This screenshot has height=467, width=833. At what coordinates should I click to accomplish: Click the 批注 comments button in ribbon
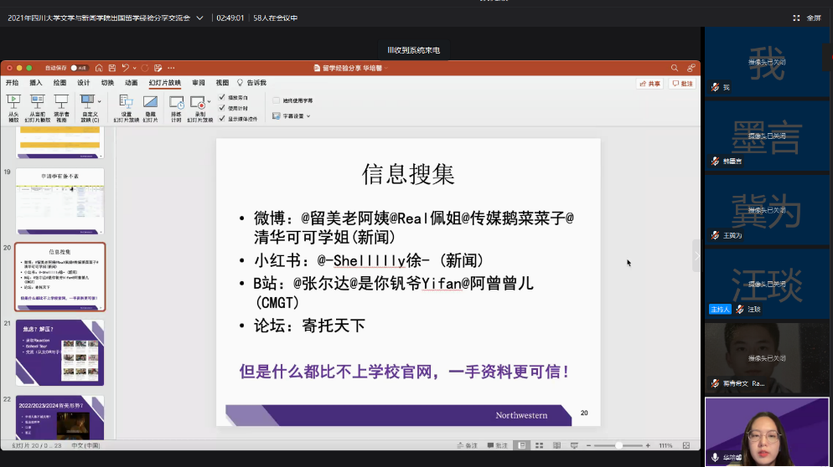[682, 84]
